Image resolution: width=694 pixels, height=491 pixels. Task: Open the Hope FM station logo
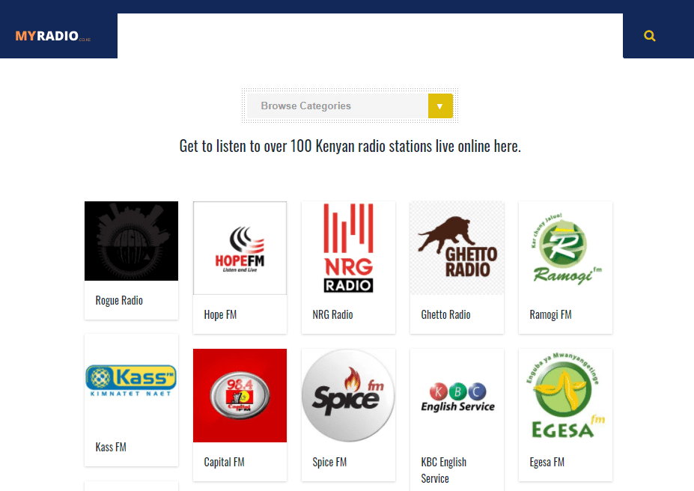(x=240, y=248)
